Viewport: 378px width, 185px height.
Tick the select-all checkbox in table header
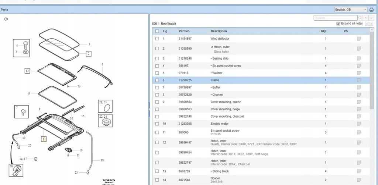(157, 31)
